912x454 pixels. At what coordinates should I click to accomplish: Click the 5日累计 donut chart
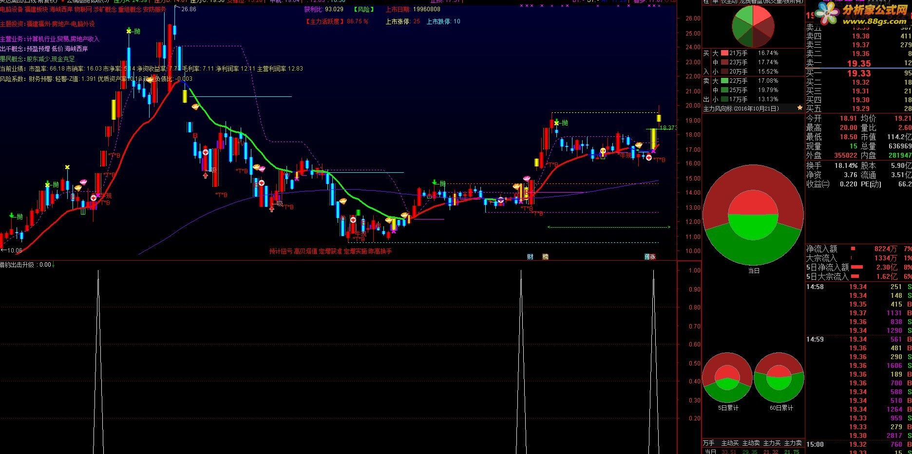(x=727, y=378)
